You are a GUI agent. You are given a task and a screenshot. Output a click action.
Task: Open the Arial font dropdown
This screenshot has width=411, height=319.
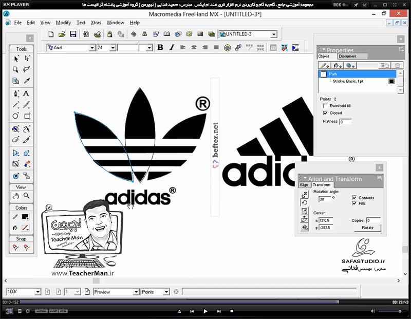pyautogui.click(x=92, y=48)
